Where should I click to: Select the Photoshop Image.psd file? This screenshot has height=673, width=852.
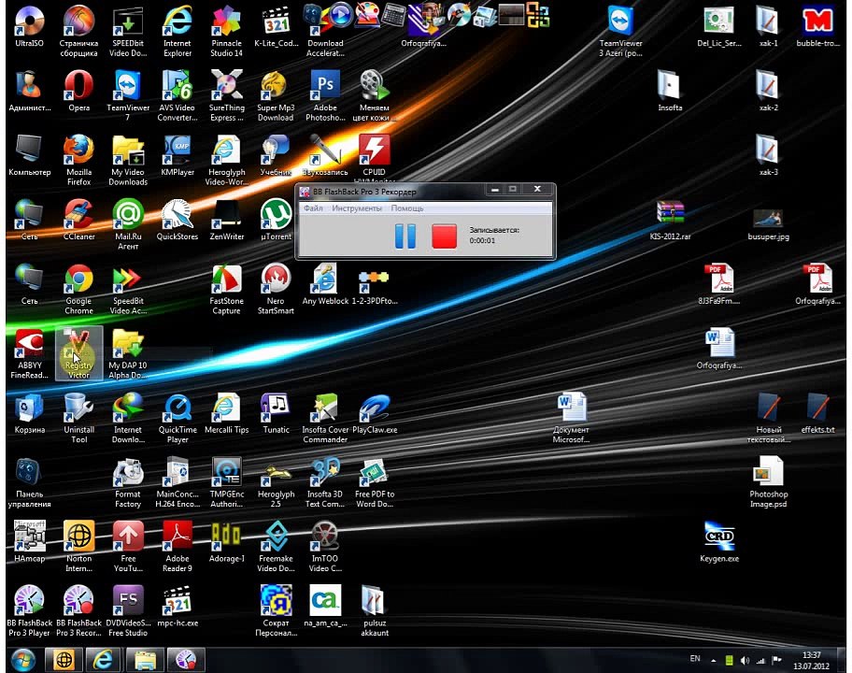tap(768, 482)
